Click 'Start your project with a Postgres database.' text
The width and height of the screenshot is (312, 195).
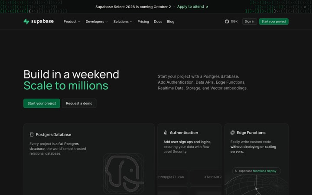[x=198, y=76]
